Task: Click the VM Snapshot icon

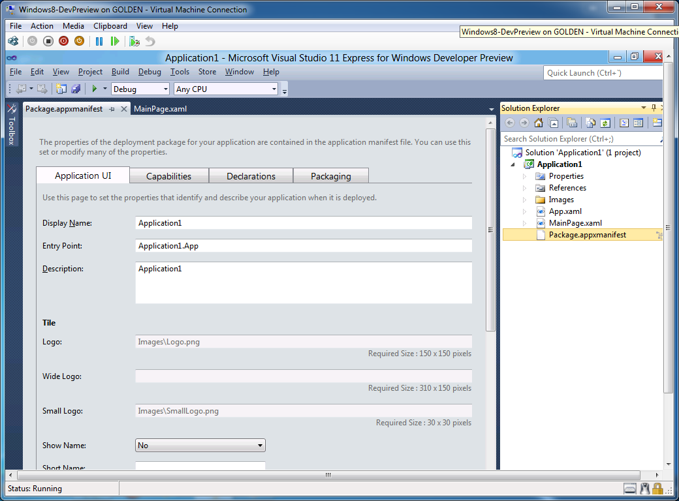Action: [134, 41]
